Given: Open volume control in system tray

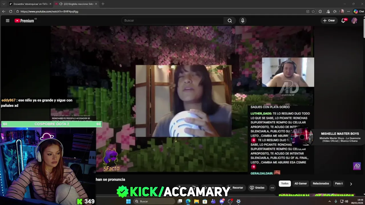Looking at the screenshot, I should pos(346,201).
